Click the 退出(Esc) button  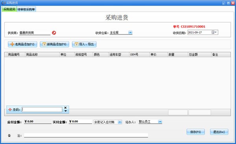click(219, 132)
